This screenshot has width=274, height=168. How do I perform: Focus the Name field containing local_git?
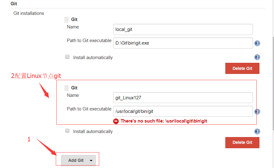[x=183, y=29]
